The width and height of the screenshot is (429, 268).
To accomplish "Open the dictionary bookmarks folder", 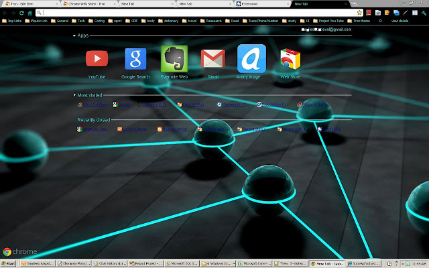I will 168,21.
